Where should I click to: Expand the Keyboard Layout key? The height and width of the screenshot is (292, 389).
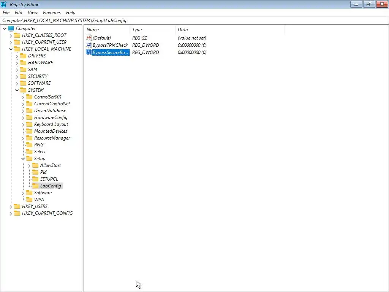click(23, 124)
